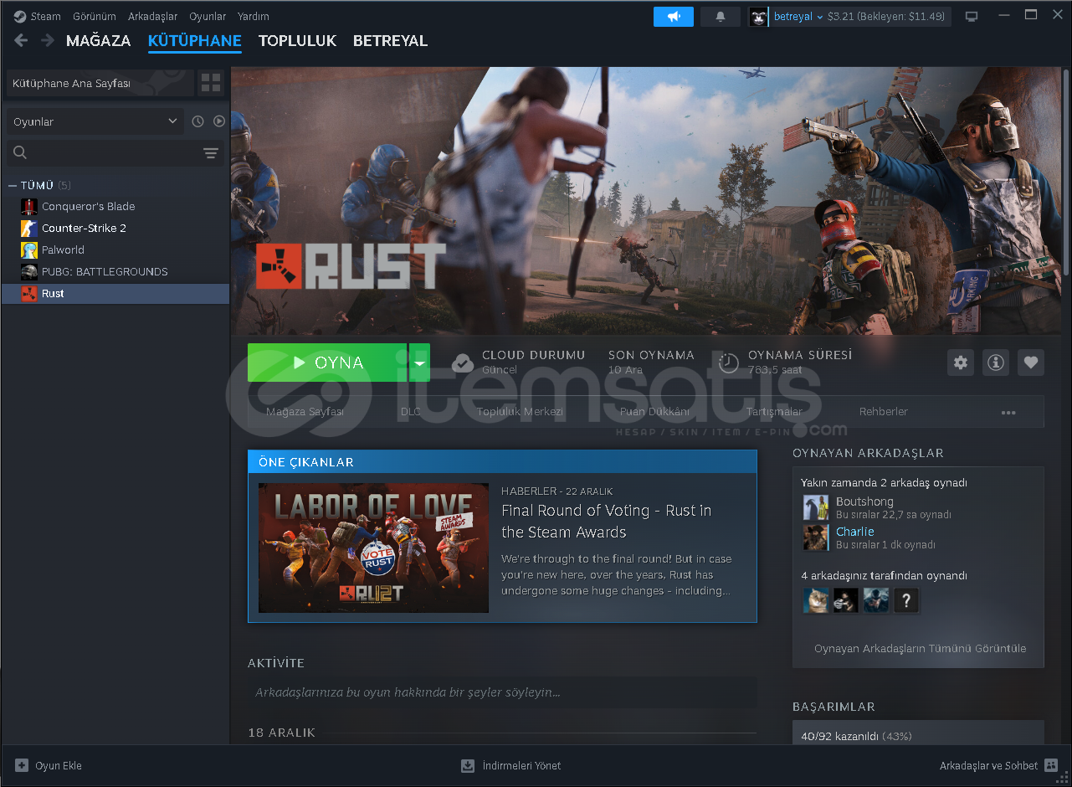
Task: Click the betreyal profile avatar
Action: (x=759, y=17)
